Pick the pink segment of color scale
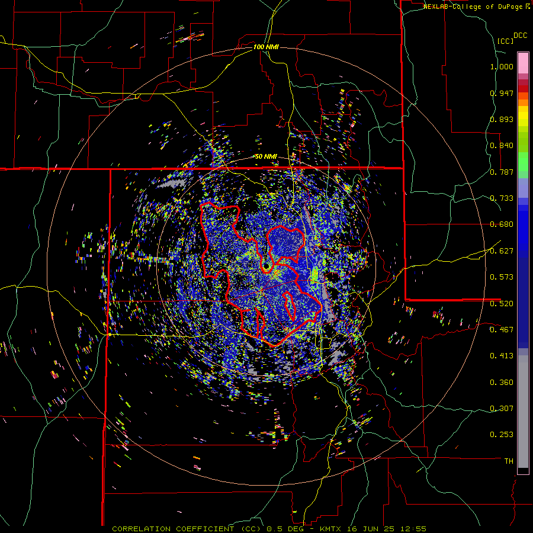The height and width of the screenshot is (533, 533). pos(523,63)
